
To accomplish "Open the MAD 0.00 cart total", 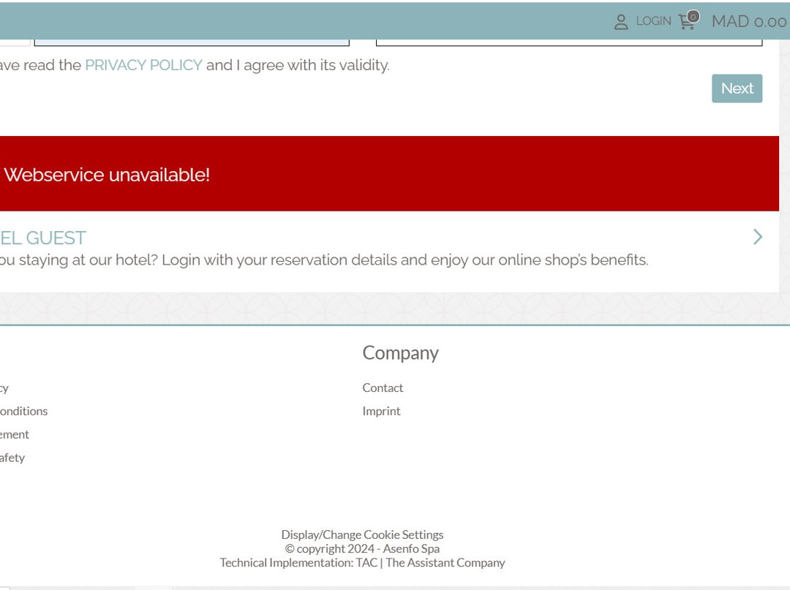I will click(x=748, y=22).
